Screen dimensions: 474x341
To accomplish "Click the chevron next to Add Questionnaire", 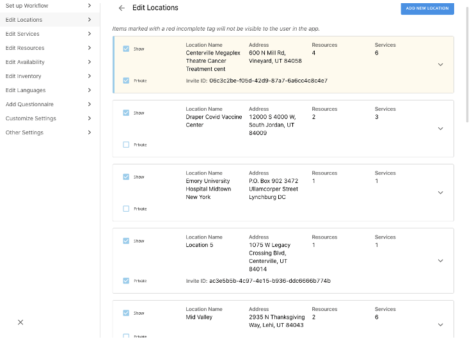I will 89,104.
